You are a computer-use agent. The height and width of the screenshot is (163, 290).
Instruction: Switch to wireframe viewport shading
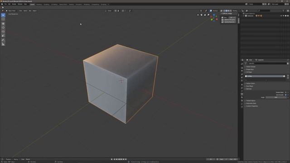pos(224,11)
